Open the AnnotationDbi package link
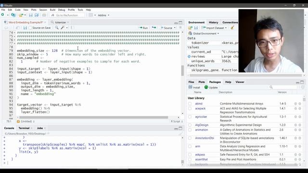Screen dimensions: 308x173 point(205,138)
